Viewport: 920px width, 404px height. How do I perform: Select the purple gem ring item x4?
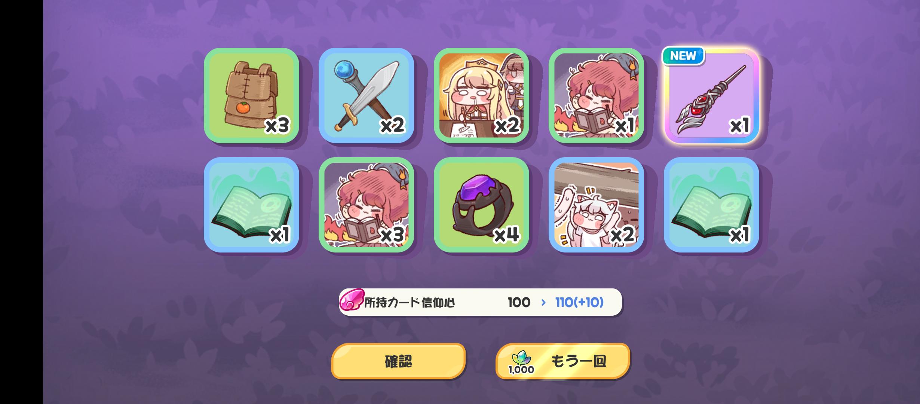[x=481, y=205]
